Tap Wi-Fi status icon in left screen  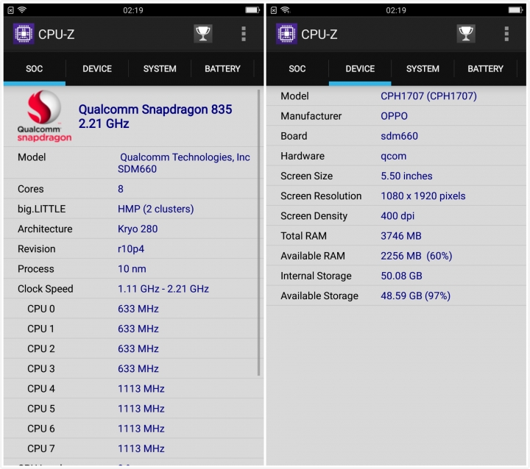(22, 10)
